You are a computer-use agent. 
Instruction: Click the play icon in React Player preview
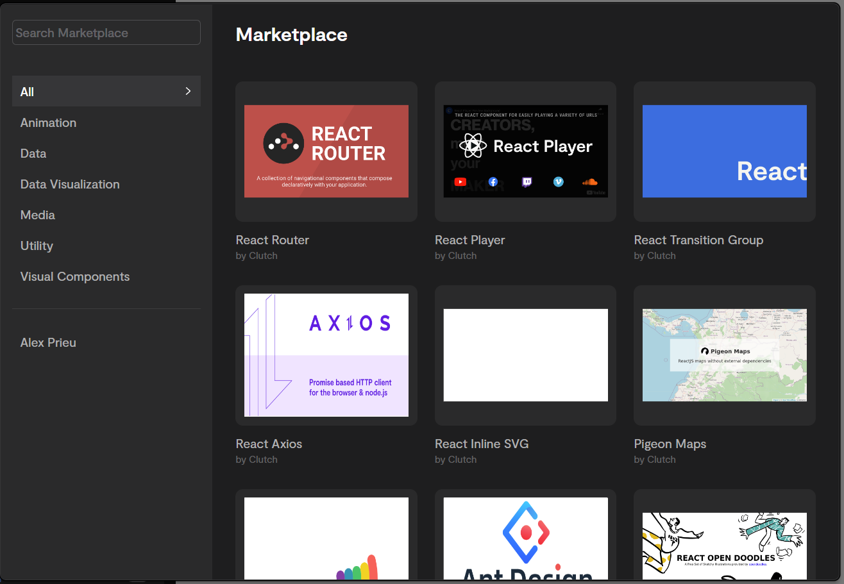coord(473,146)
